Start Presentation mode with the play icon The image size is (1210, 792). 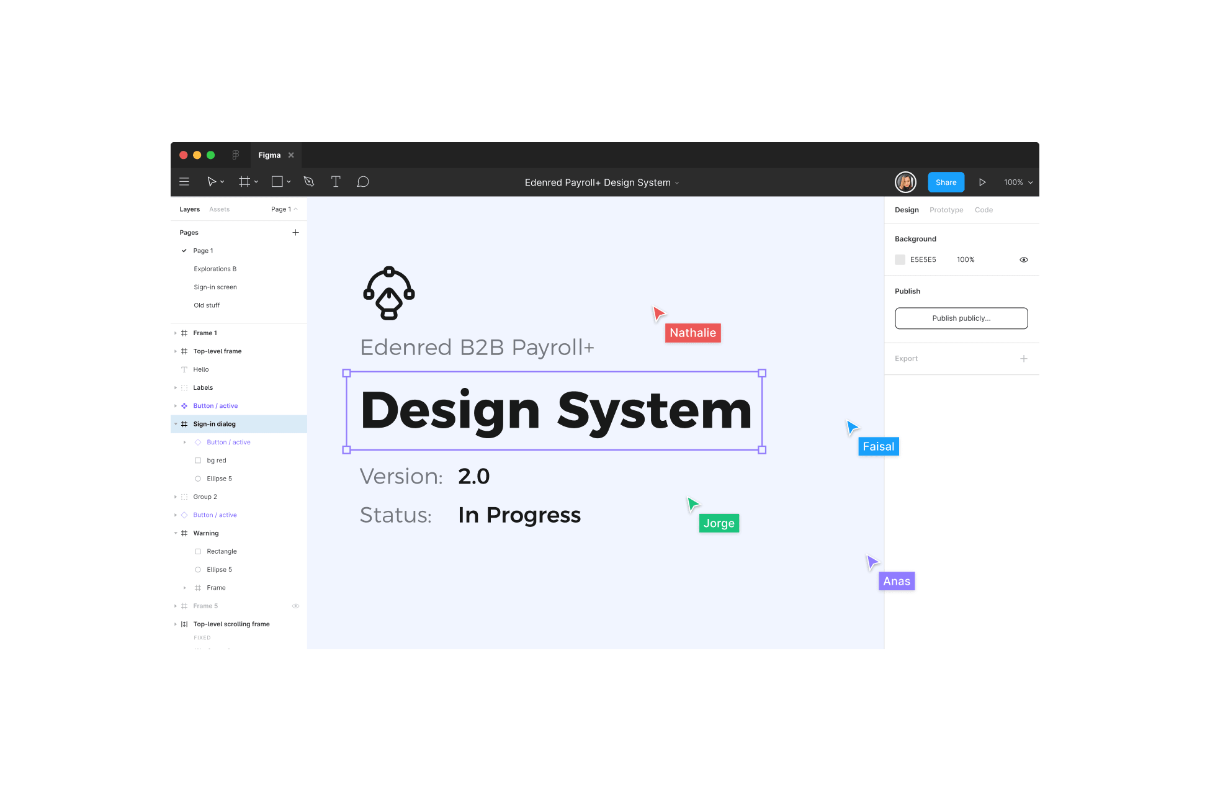(983, 182)
